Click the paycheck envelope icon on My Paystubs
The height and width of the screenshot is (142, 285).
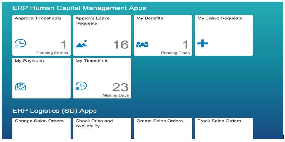20,86
